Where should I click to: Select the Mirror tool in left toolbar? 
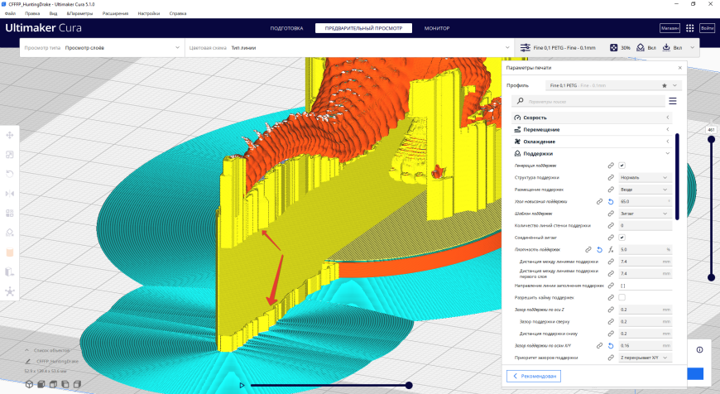point(10,194)
